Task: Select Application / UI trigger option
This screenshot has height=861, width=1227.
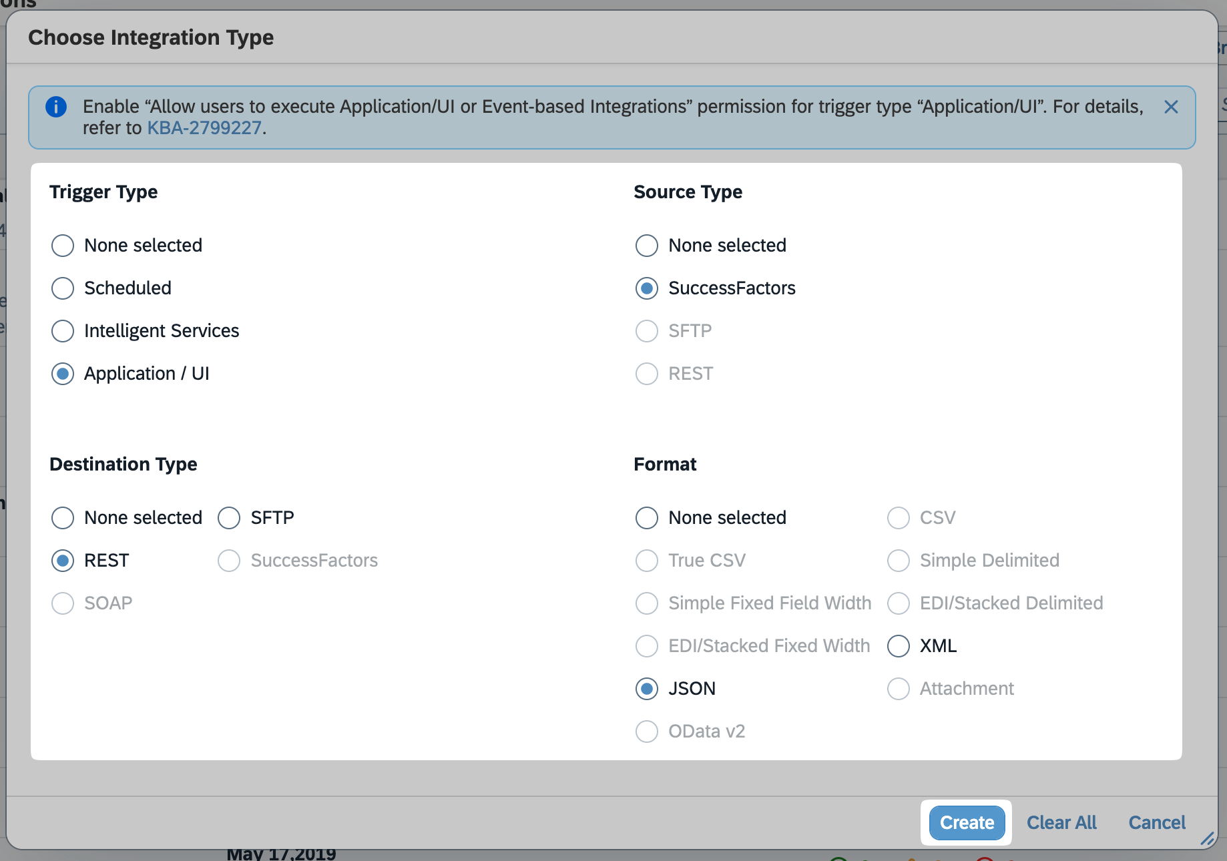Action: pyautogui.click(x=63, y=374)
